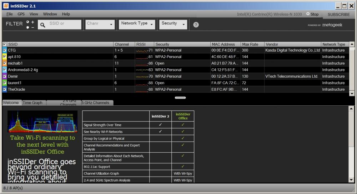Image resolution: width=357 pixels, height=194 pixels.
Task: Sort by the MAC Address column header
Action: (x=225, y=44)
